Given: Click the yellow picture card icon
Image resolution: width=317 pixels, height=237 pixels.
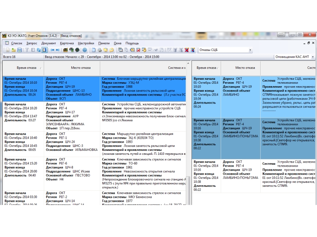Looking at the screenshot, I should (x=132, y=50).
